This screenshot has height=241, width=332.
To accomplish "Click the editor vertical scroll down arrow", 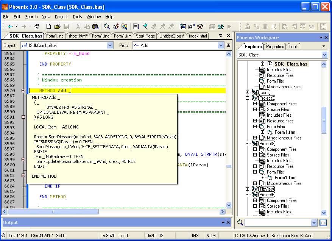I will pyautogui.click(x=229, y=205).
